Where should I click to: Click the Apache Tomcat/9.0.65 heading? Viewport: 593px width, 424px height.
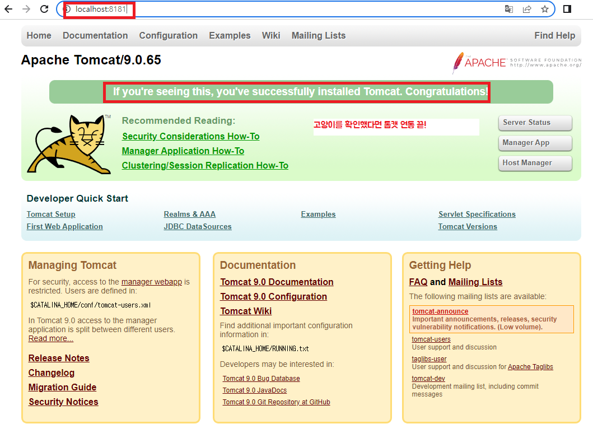91,60
